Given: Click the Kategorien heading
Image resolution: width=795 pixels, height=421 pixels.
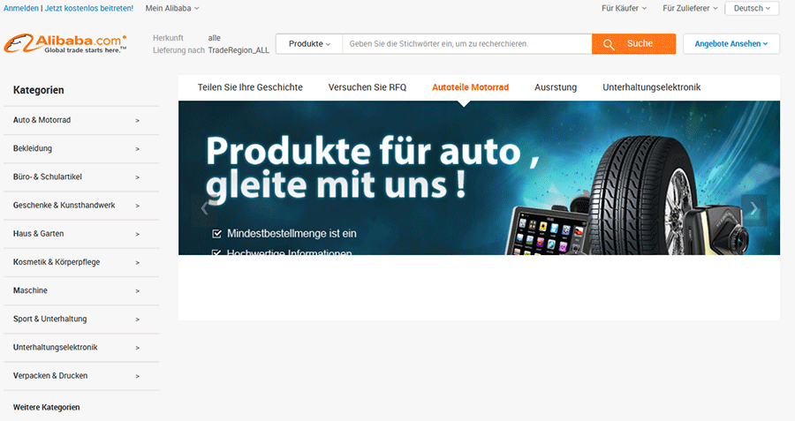Looking at the screenshot, I should [x=39, y=90].
